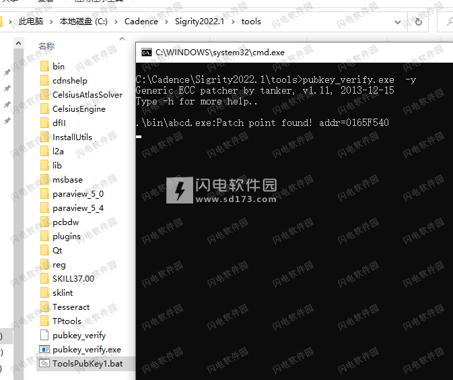Expand the chevron after Cadence in path
Screen dimensions: 453x380
click(x=166, y=22)
